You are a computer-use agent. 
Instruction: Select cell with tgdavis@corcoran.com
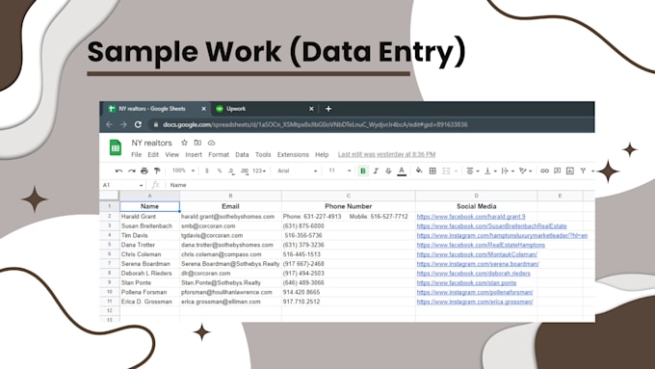point(230,236)
